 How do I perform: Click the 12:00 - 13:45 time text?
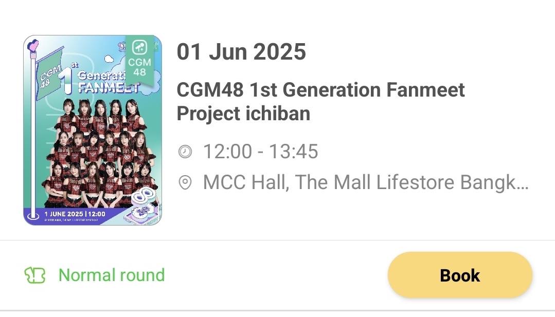click(x=260, y=152)
